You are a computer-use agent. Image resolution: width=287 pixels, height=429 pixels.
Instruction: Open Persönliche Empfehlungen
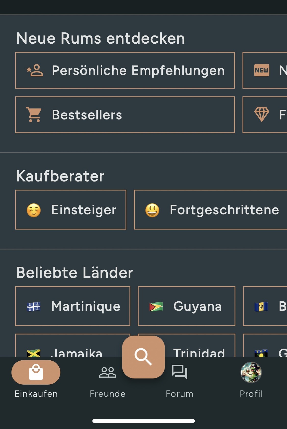[x=125, y=70]
